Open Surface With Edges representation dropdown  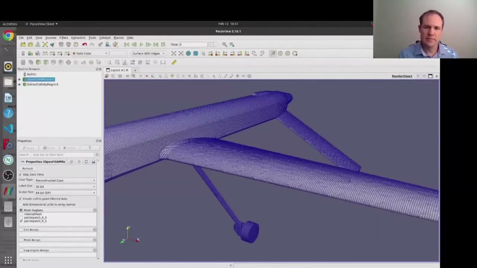[148, 53]
